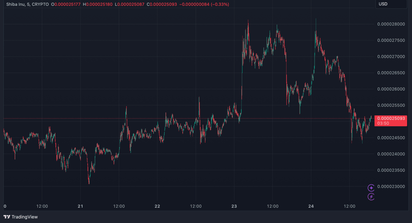The height and width of the screenshot is (223, 412).
Task: Click the purple lightning bolt icon
Action: click(371, 196)
